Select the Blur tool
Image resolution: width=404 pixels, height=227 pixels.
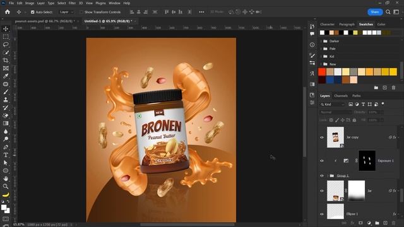point(6,131)
